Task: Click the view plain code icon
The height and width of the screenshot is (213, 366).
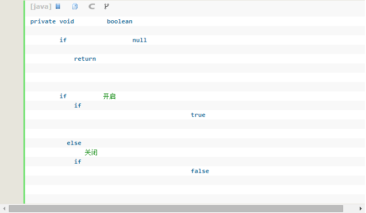Action: (58, 6)
